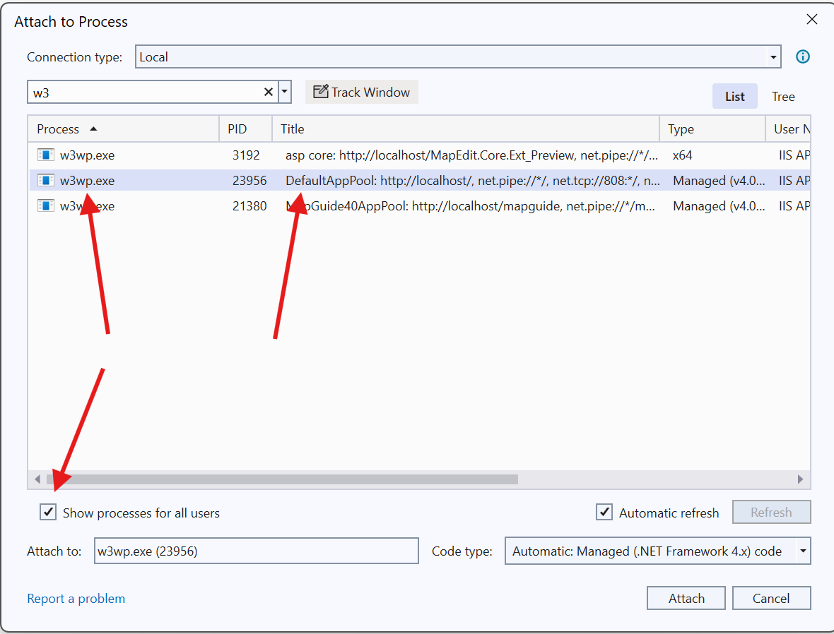Open the process filter history dropdown
Viewport: 834px width, 634px height.
285,92
